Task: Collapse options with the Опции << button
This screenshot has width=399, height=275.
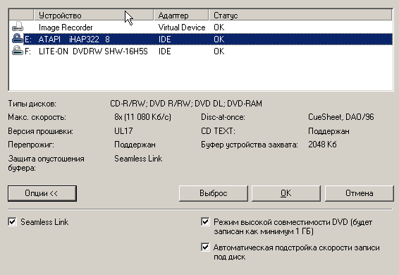Action: coord(42,193)
